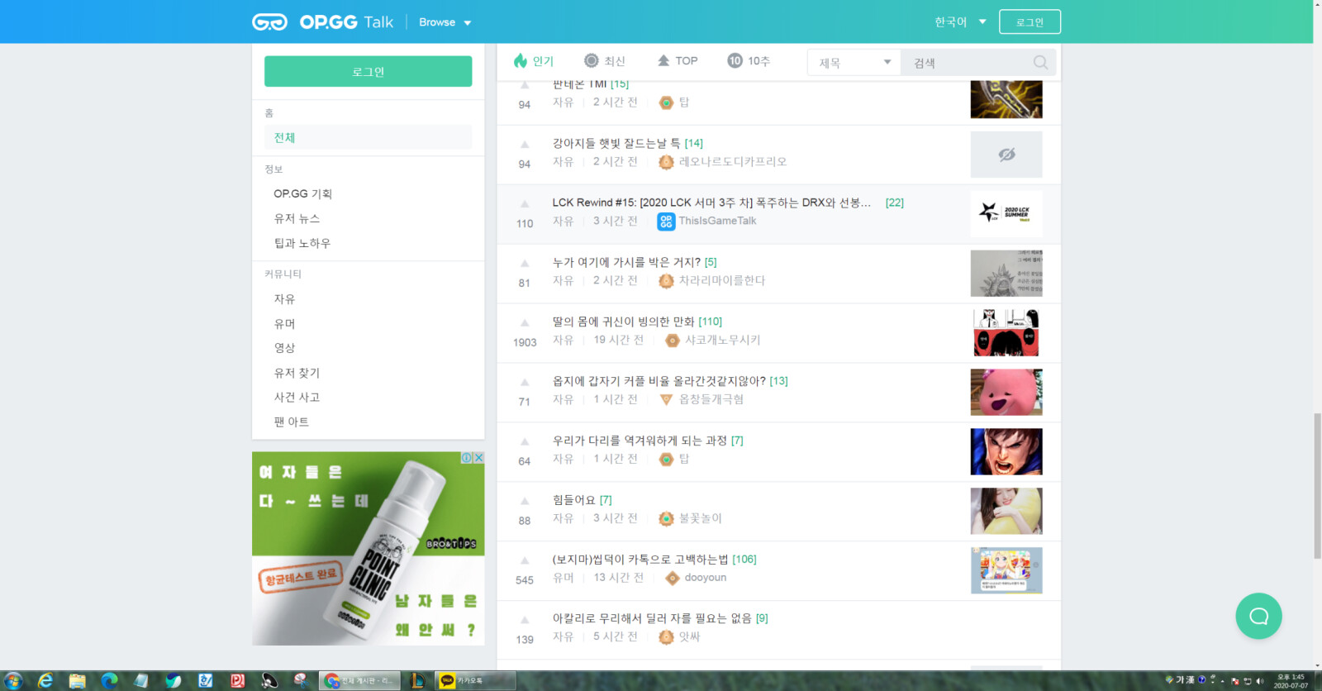Upvote the post with 1903 votes
The image size is (1322, 691).
click(x=525, y=323)
